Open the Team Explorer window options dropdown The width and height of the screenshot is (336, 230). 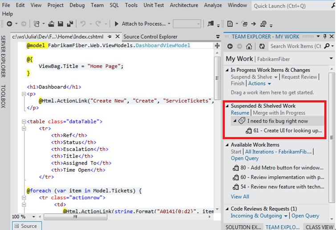(x=318, y=36)
